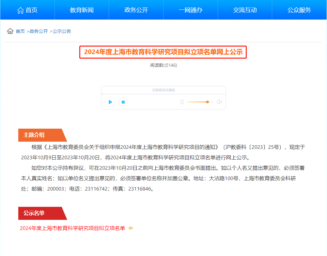Go to 一网通办 navigation item

click(x=191, y=10)
